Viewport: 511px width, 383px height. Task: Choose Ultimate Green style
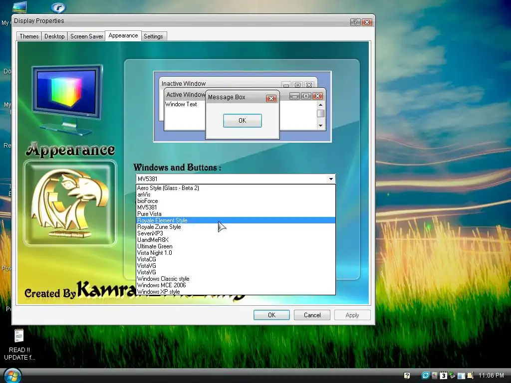(236, 246)
